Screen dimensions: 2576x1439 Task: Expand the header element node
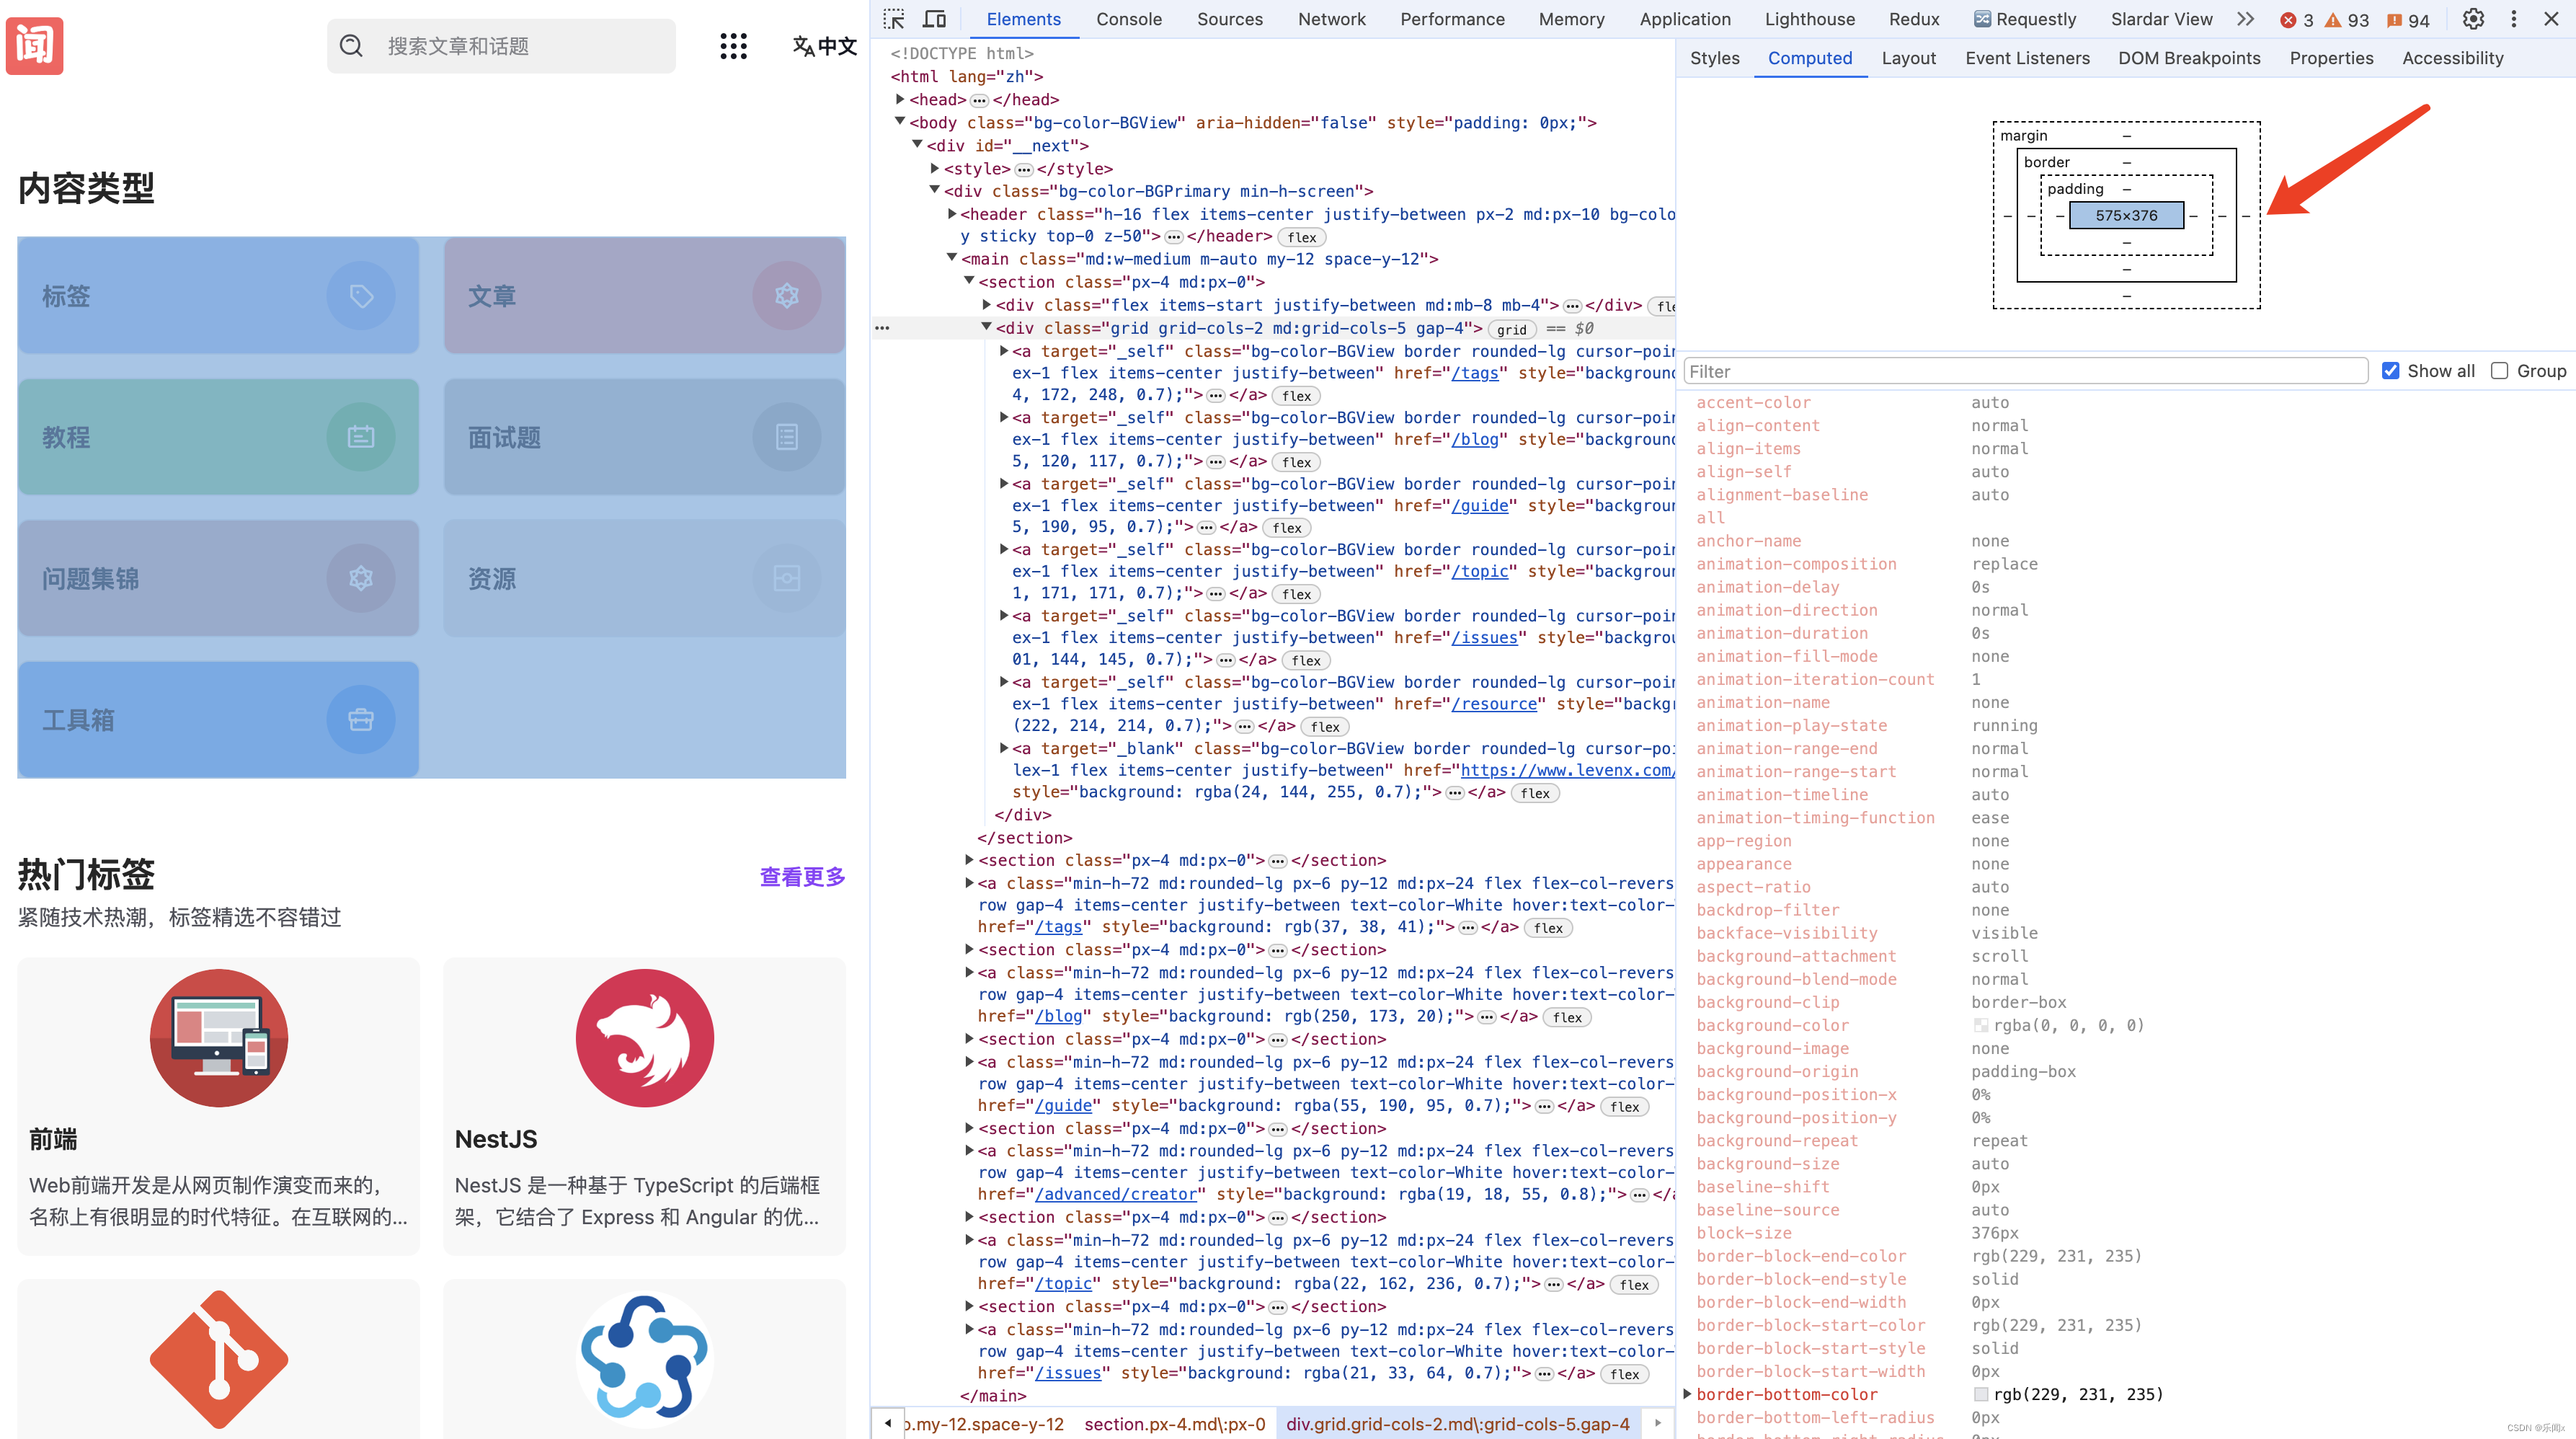[952, 214]
